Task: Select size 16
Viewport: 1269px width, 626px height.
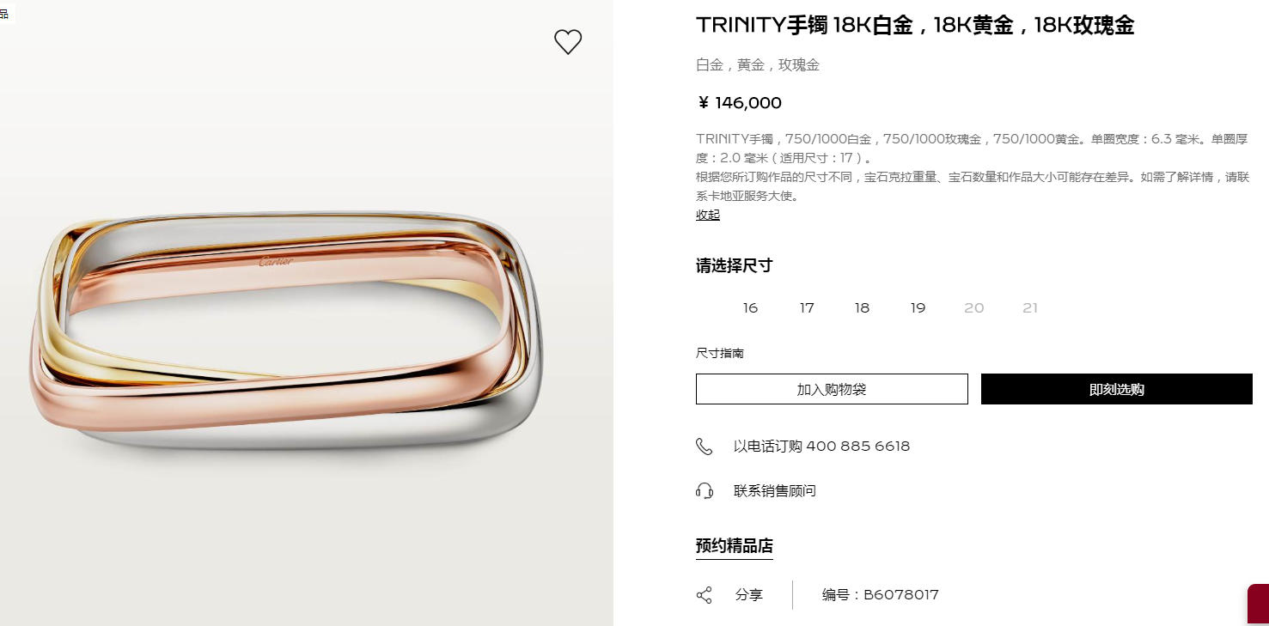Action: click(x=750, y=308)
